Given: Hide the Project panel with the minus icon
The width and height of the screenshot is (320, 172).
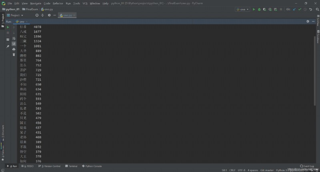Looking at the screenshot, I should [54, 15].
